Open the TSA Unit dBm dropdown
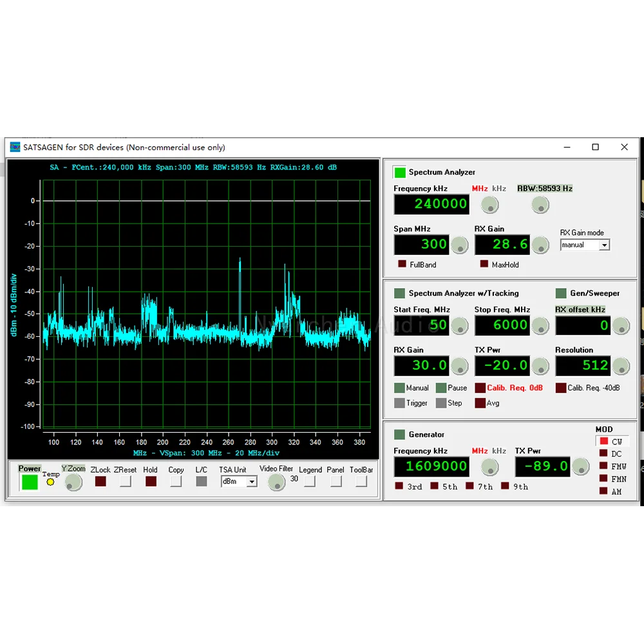Image resolution: width=644 pixels, height=644 pixels. [252, 481]
